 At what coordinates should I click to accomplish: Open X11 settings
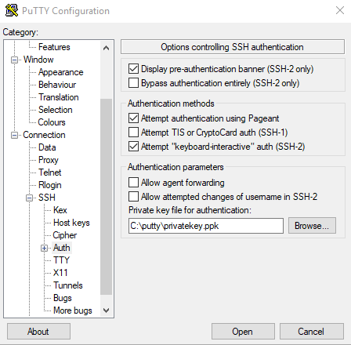coord(60,273)
